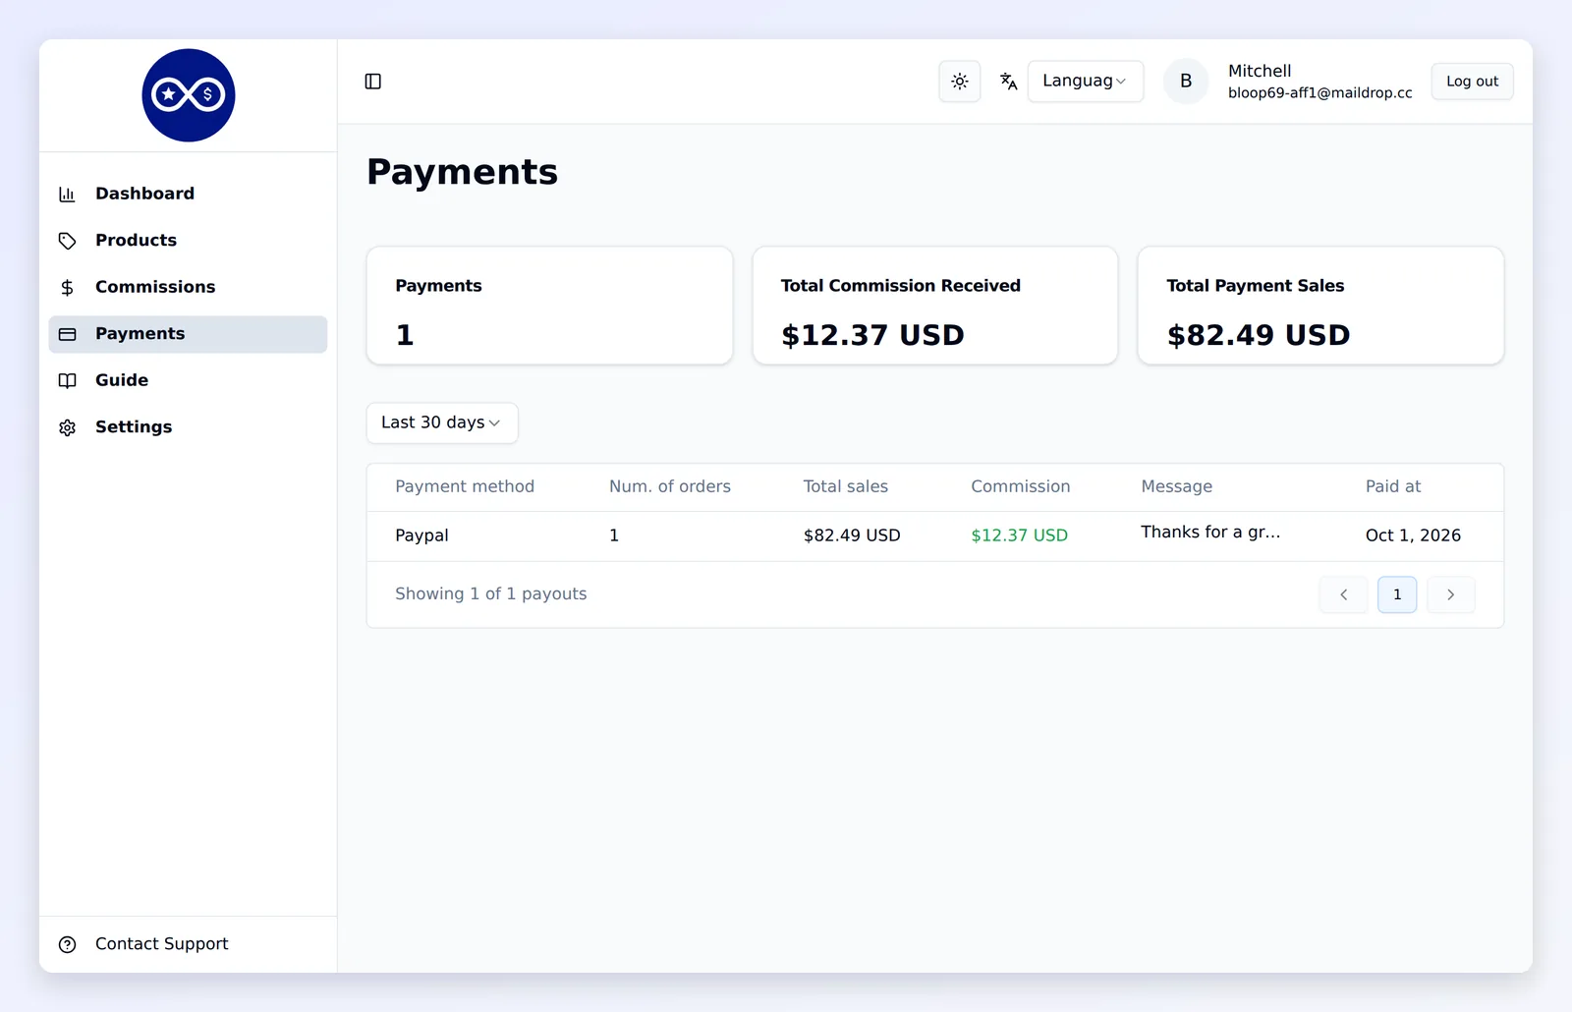Viewport: 1572px width, 1012px height.
Task: Click the infinity logo in sidebar
Action: (x=189, y=95)
